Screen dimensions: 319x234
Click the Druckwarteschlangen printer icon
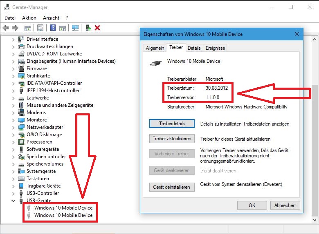21,46
